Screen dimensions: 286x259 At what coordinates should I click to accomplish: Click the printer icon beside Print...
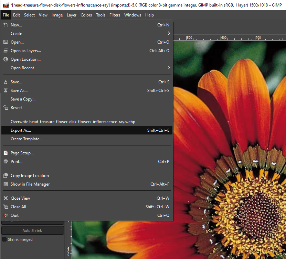click(x=6, y=161)
